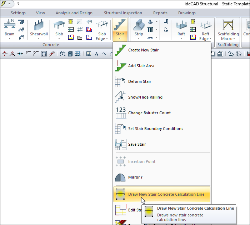Viewport: 250px width, 225px height.
Task: Click the pad footing icon beside Strip
Action: pos(150,22)
